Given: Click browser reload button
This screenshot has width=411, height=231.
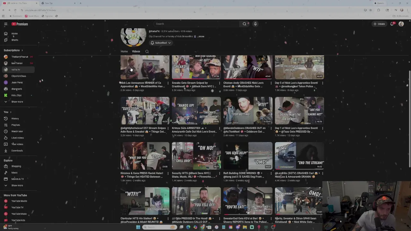Looking at the screenshot, I should (x=15, y=10).
